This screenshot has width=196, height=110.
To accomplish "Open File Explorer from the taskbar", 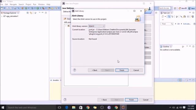I will (73, 107).
